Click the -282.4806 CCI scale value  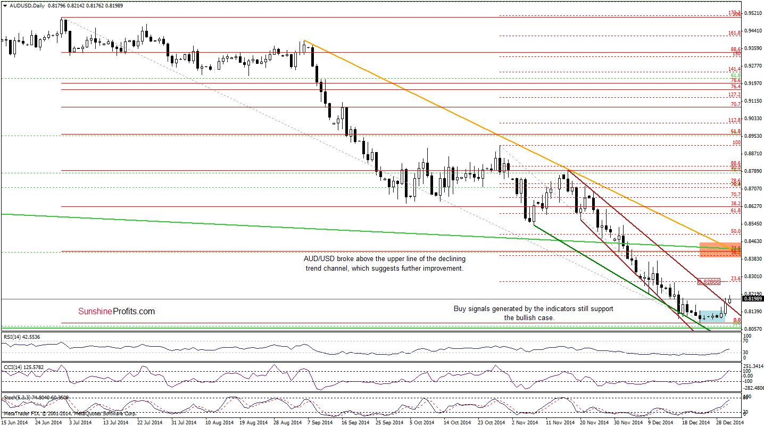[753, 387]
